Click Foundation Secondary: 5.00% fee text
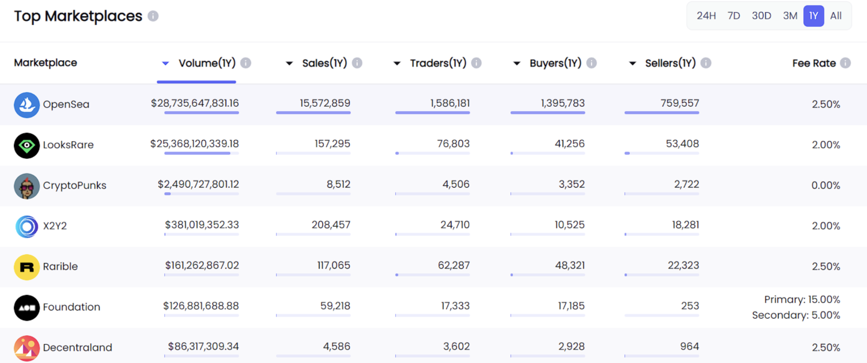The width and height of the screenshot is (867, 363). (796, 315)
